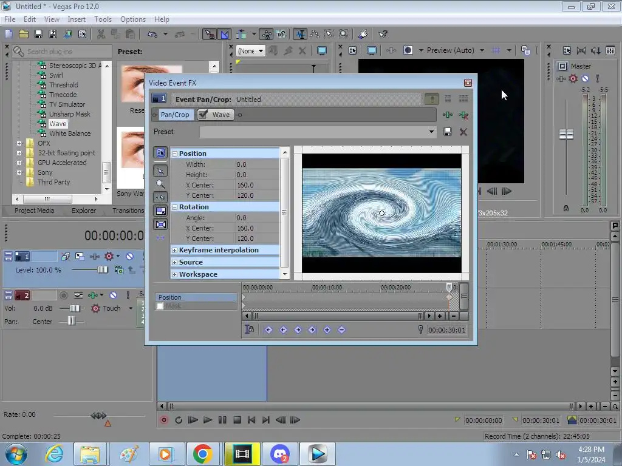Click the Delete Keyframe minus button
Viewport: 622px width, 466px height.
[341, 329]
